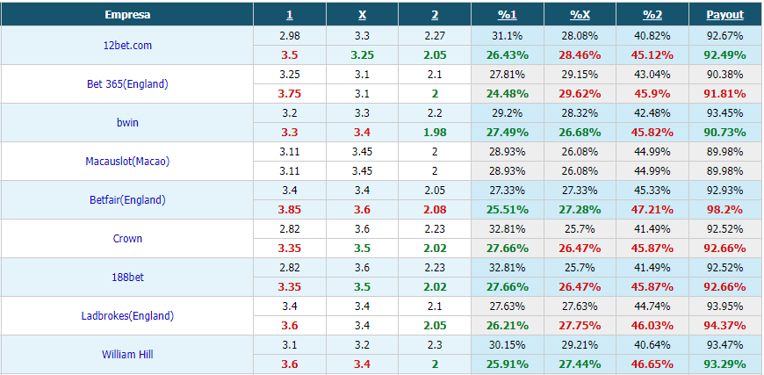The height and width of the screenshot is (375, 764).
Task: Select bwin's green 1.98 odds value
Action: pyautogui.click(x=435, y=132)
